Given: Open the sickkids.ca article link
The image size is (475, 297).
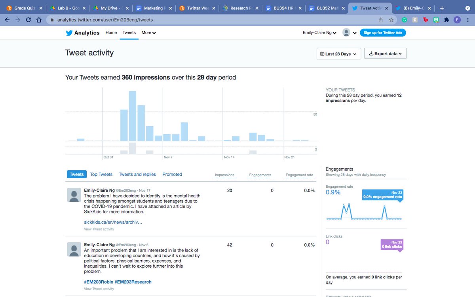Looking at the screenshot, I should coord(113,222).
